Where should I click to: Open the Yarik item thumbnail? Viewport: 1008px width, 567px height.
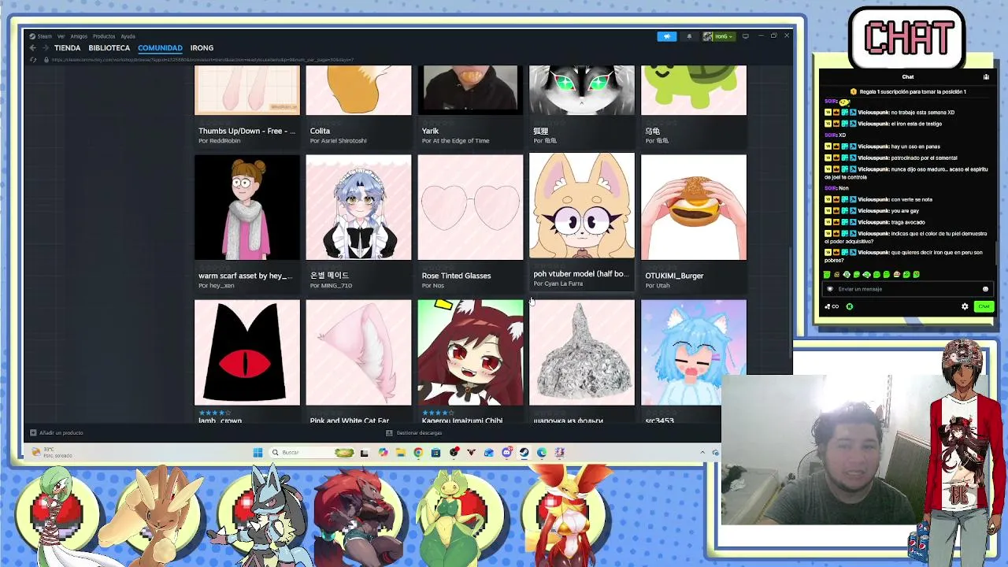coord(470,90)
